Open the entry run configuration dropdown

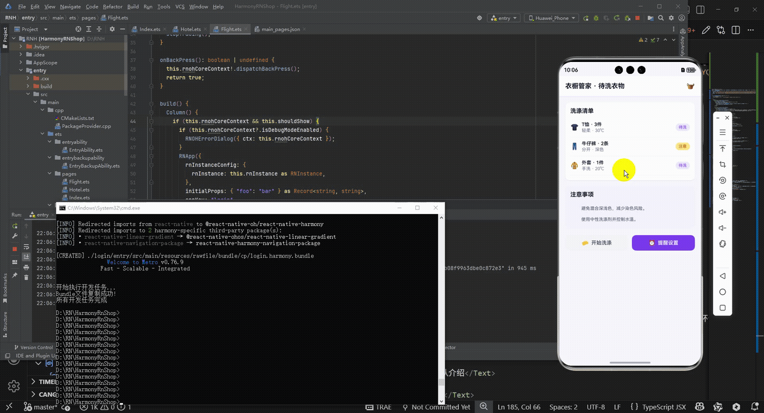point(503,18)
